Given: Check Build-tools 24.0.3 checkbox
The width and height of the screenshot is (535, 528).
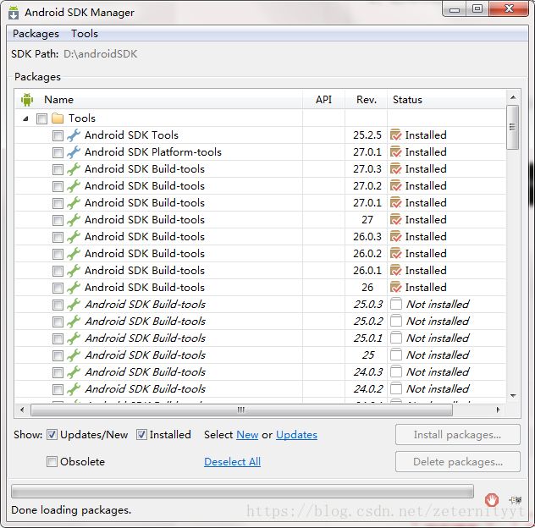Looking at the screenshot, I should (x=58, y=372).
